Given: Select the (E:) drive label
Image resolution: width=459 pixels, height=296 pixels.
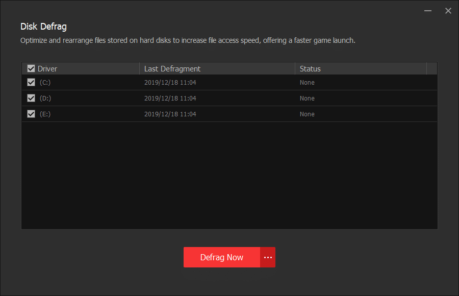Looking at the screenshot, I should 45,114.
